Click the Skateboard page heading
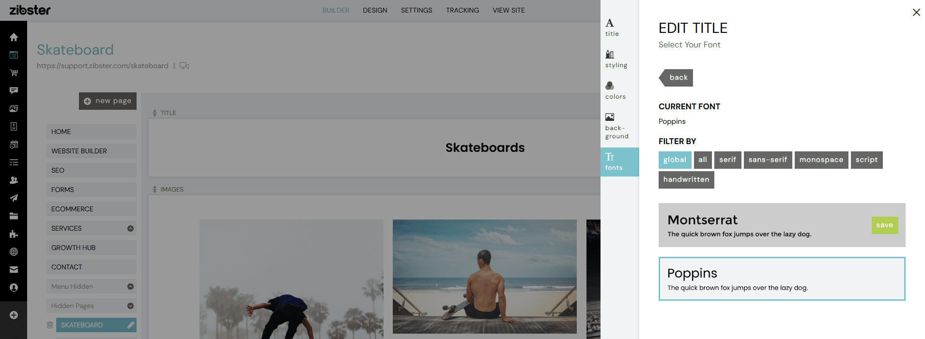 (x=75, y=50)
